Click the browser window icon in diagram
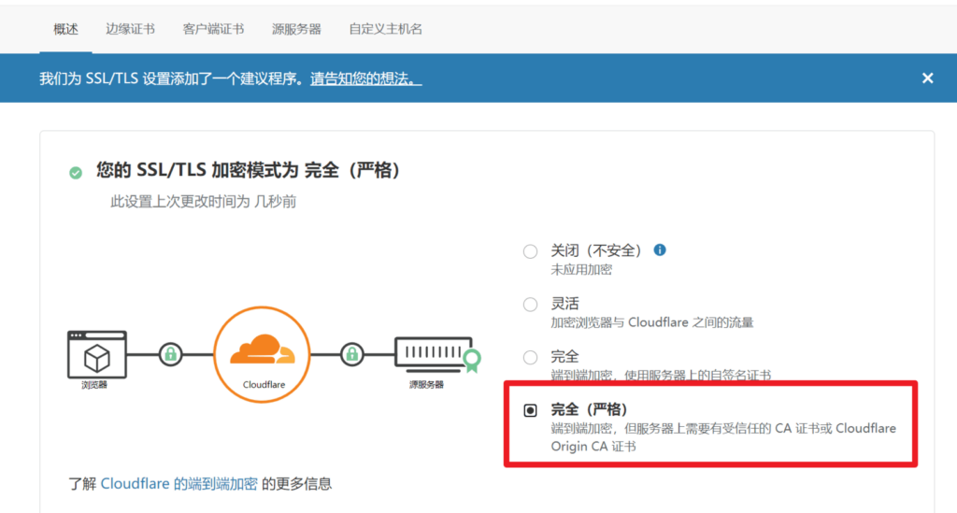Screen dimensions: 957x513 click(x=96, y=354)
